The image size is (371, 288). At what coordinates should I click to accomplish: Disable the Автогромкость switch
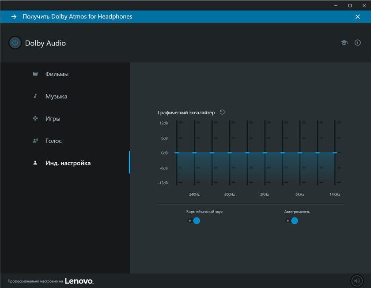coord(291,221)
